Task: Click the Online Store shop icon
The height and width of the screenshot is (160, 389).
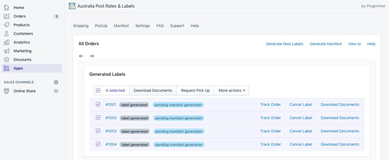Action: [x=7, y=91]
